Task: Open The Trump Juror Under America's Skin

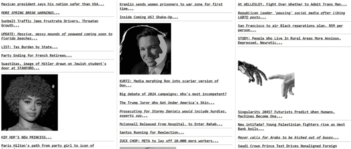Action: point(167,103)
